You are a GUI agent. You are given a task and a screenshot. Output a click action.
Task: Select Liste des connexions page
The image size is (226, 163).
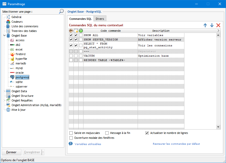point(25,26)
